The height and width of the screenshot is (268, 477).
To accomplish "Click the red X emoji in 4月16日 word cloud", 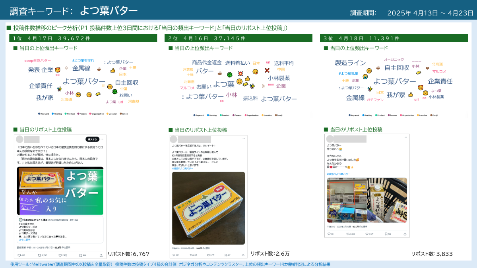I will click(267, 71).
